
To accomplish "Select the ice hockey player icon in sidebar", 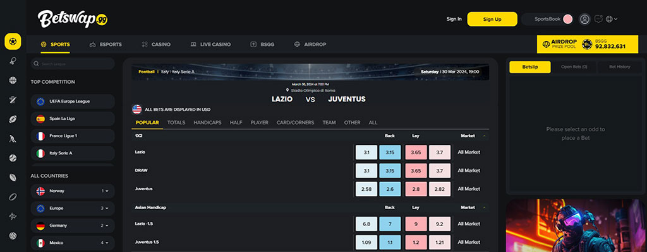I will [x=13, y=139].
